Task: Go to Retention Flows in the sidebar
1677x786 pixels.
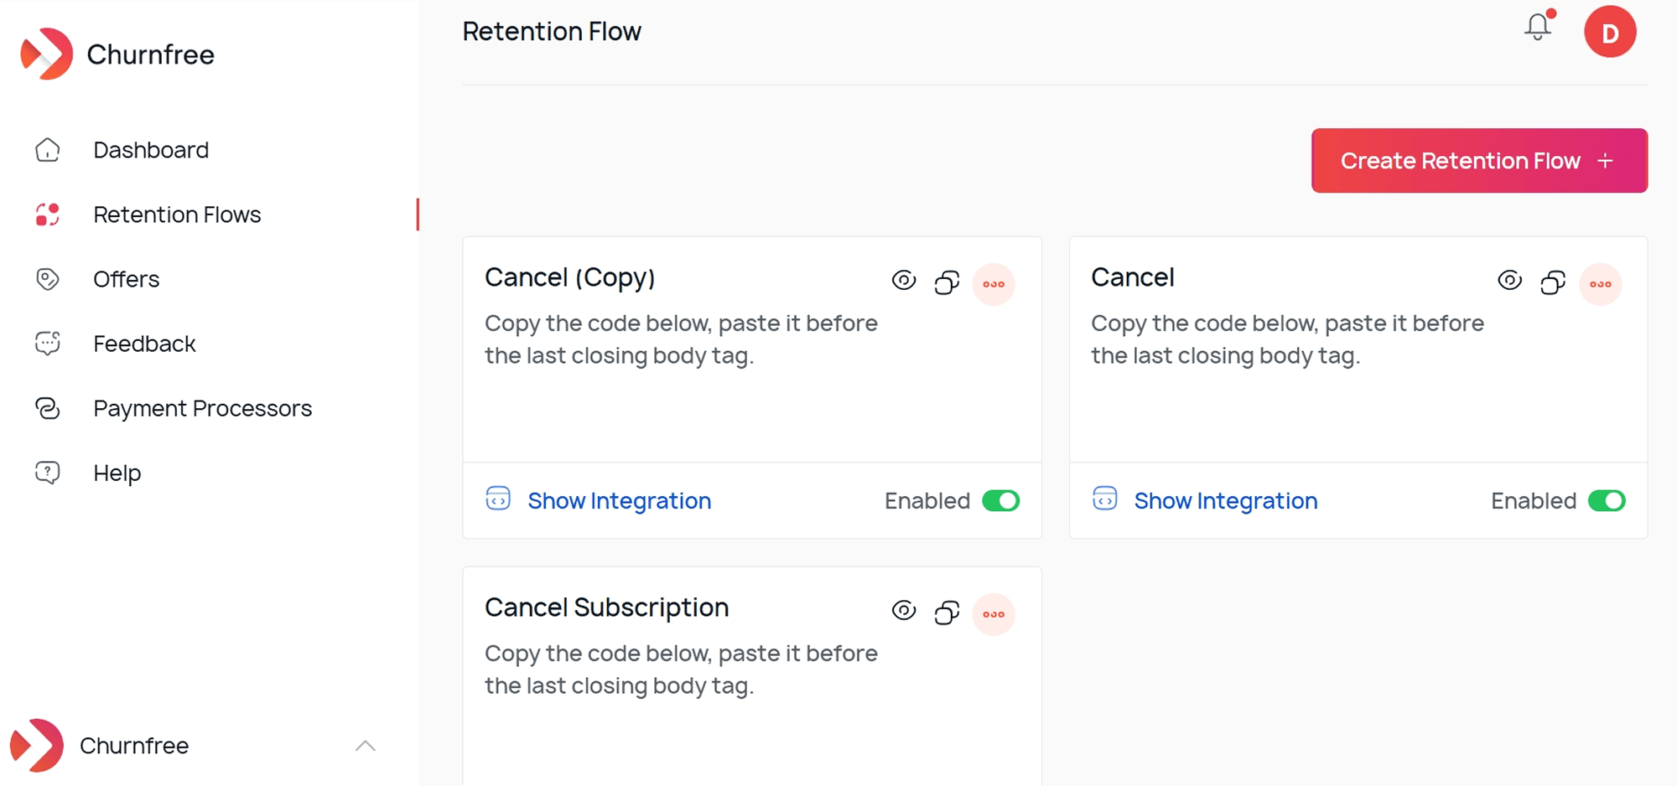Action: point(176,215)
